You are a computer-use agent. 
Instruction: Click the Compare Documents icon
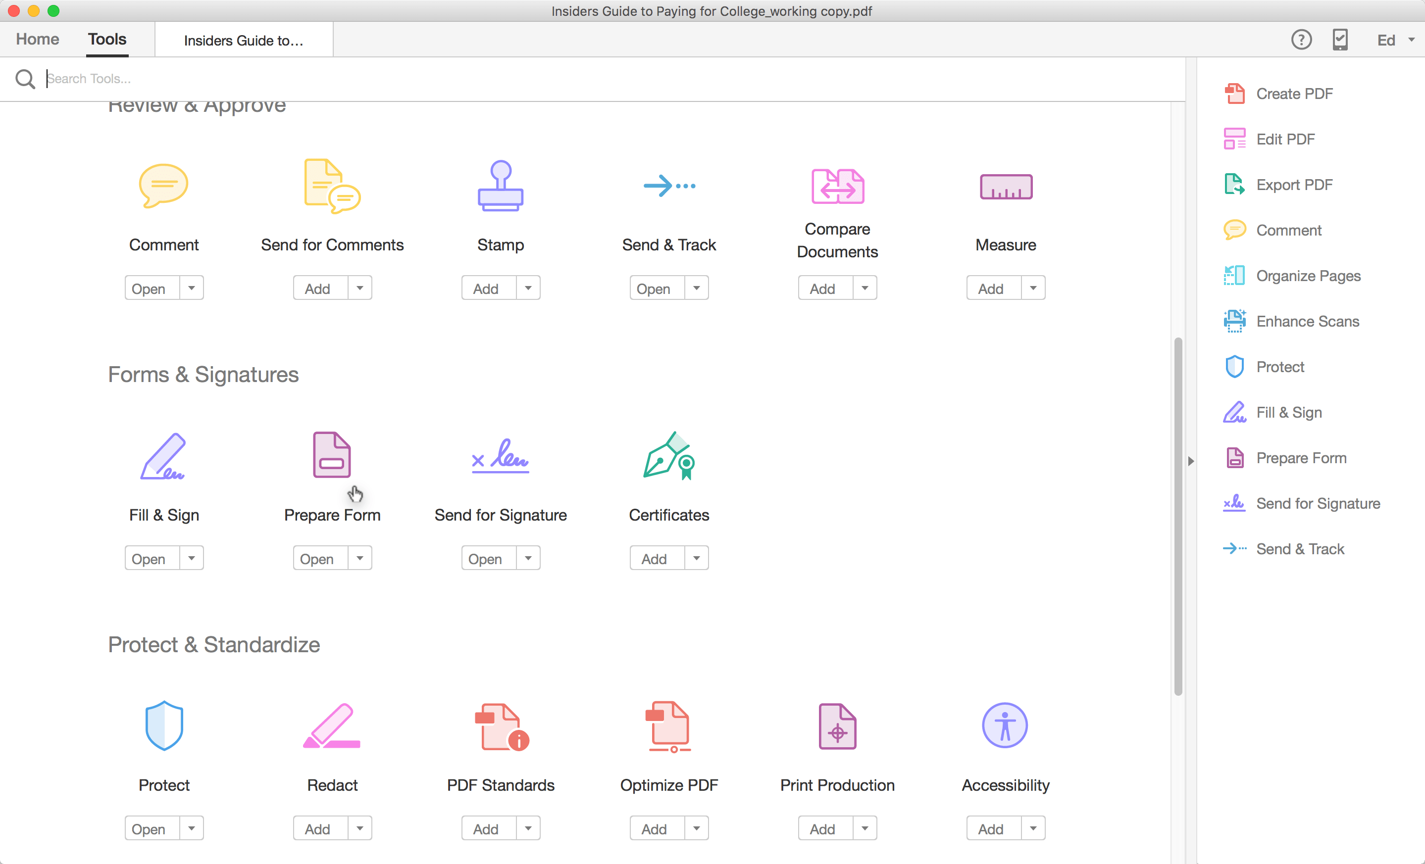click(x=837, y=186)
